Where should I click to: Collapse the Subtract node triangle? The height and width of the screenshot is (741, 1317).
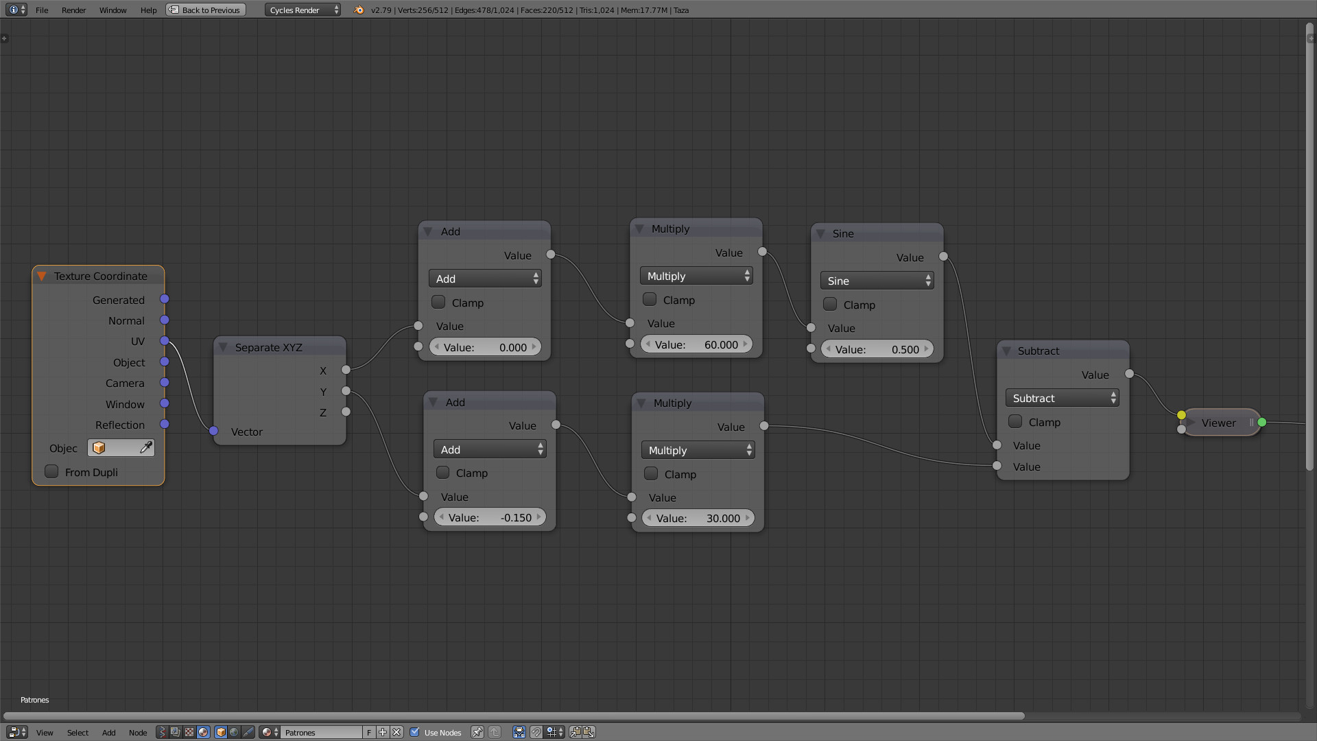[1006, 351]
